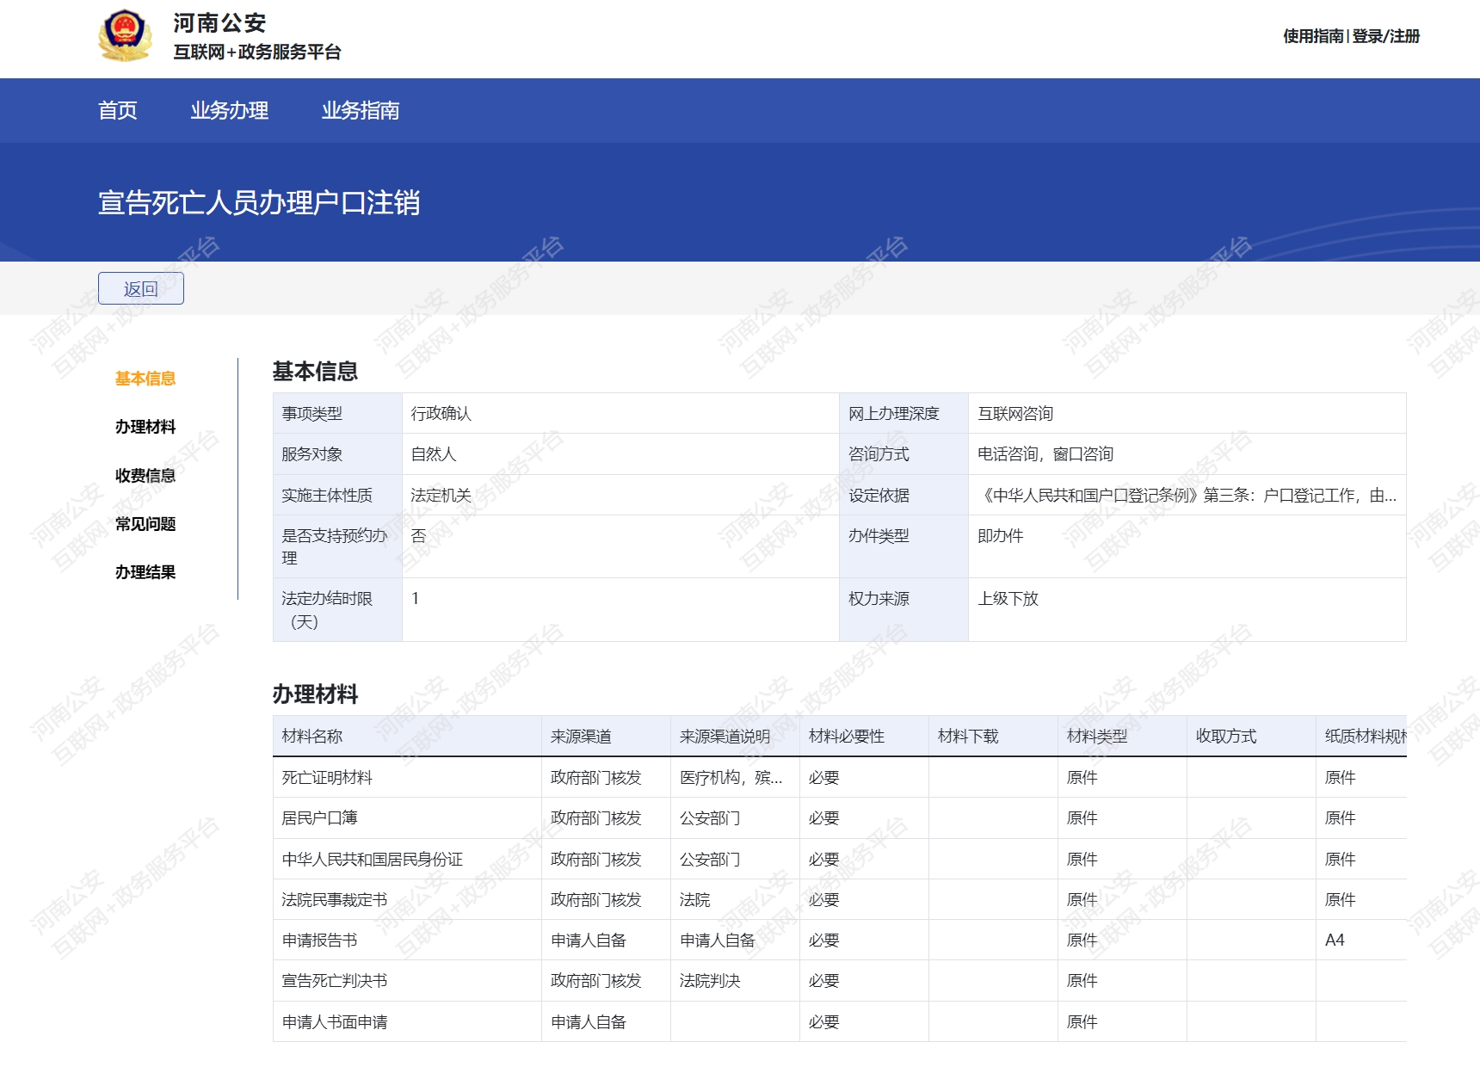Open the 登录/注册 link
The height and width of the screenshot is (1067, 1480).
(1385, 36)
